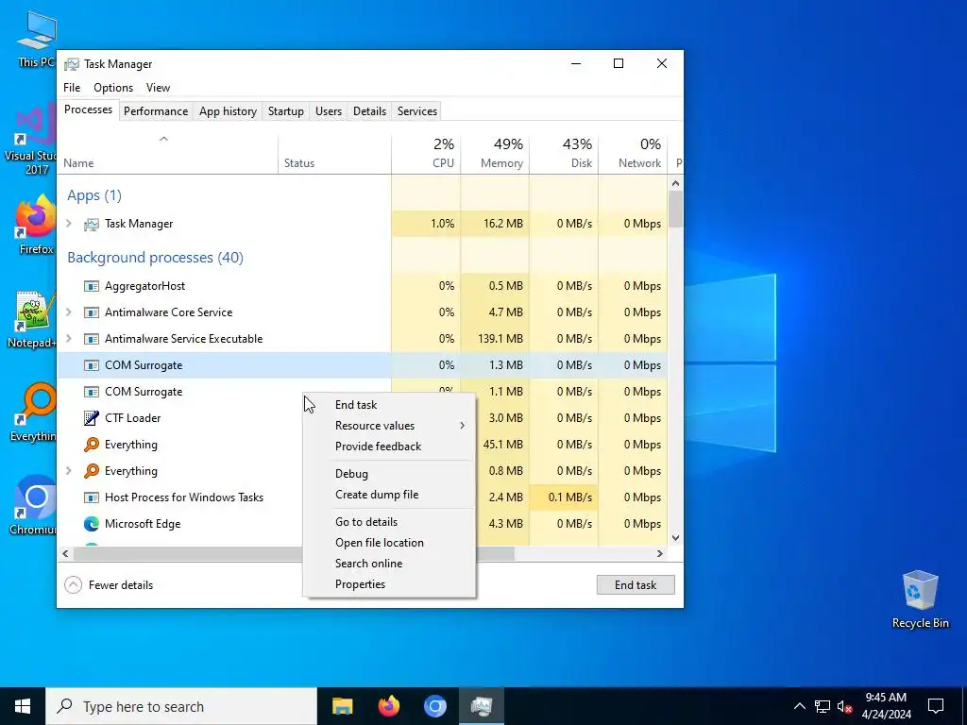Click the muted volume tray icon
The image size is (967, 725).
(844, 706)
